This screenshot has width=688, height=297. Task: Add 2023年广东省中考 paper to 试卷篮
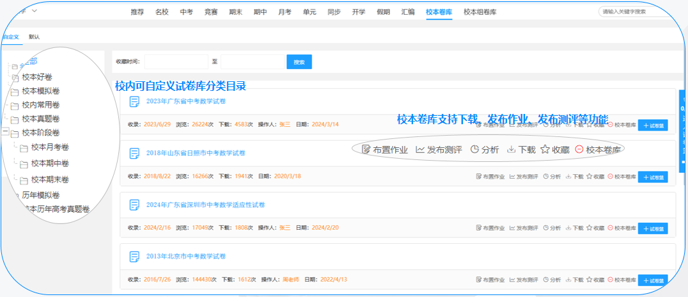(653, 125)
